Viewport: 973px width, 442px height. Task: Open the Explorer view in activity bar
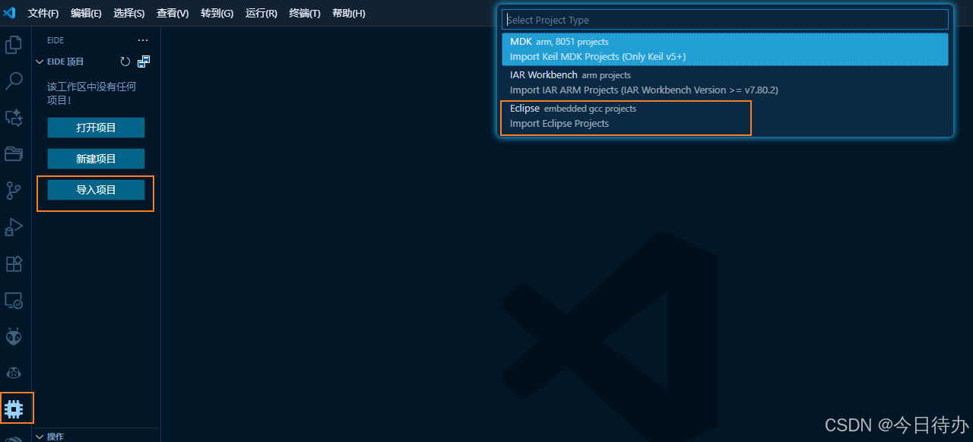click(14, 45)
